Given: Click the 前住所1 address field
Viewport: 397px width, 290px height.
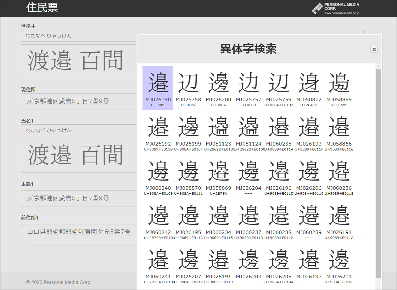Looking at the screenshot, I should 78,232.
